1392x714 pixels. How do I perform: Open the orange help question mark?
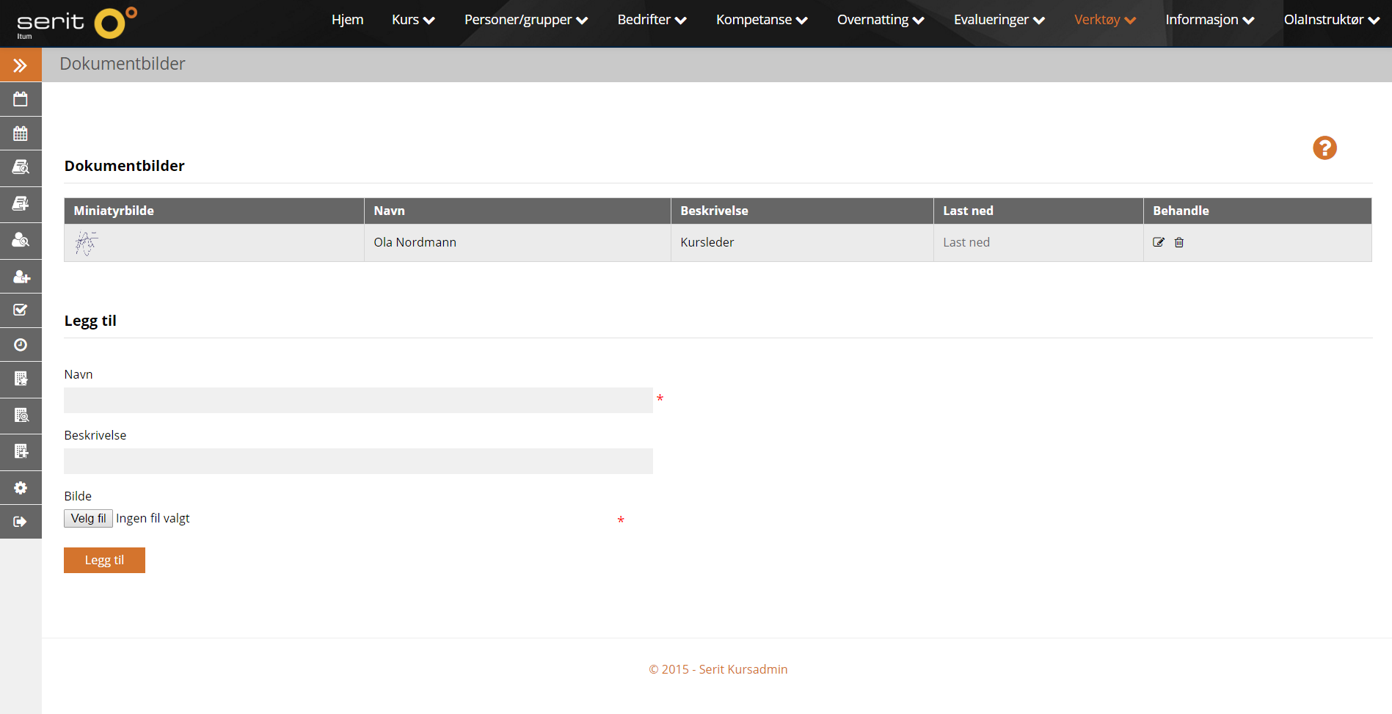coord(1324,148)
